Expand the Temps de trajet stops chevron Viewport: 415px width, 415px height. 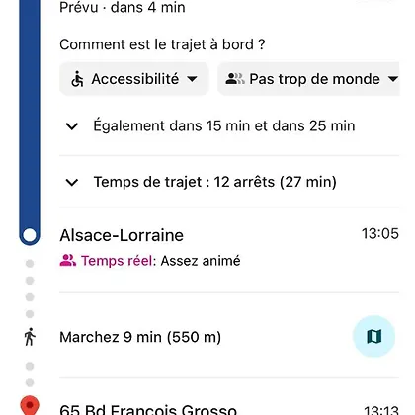pyautogui.click(x=72, y=182)
